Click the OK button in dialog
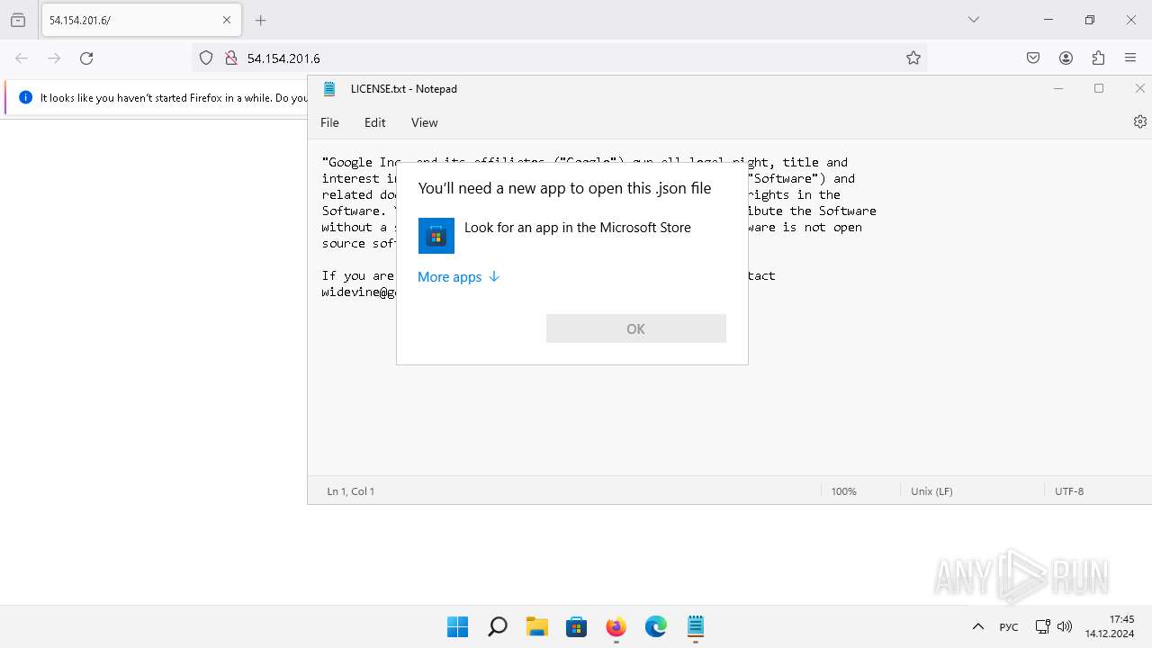The height and width of the screenshot is (648, 1152). point(636,328)
